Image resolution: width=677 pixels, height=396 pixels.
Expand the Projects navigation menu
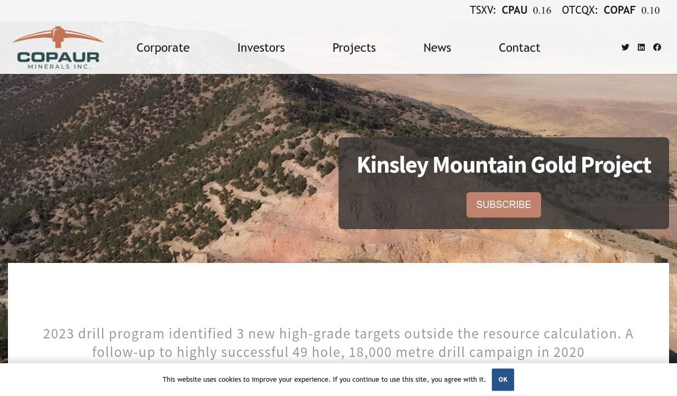(x=354, y=48)
